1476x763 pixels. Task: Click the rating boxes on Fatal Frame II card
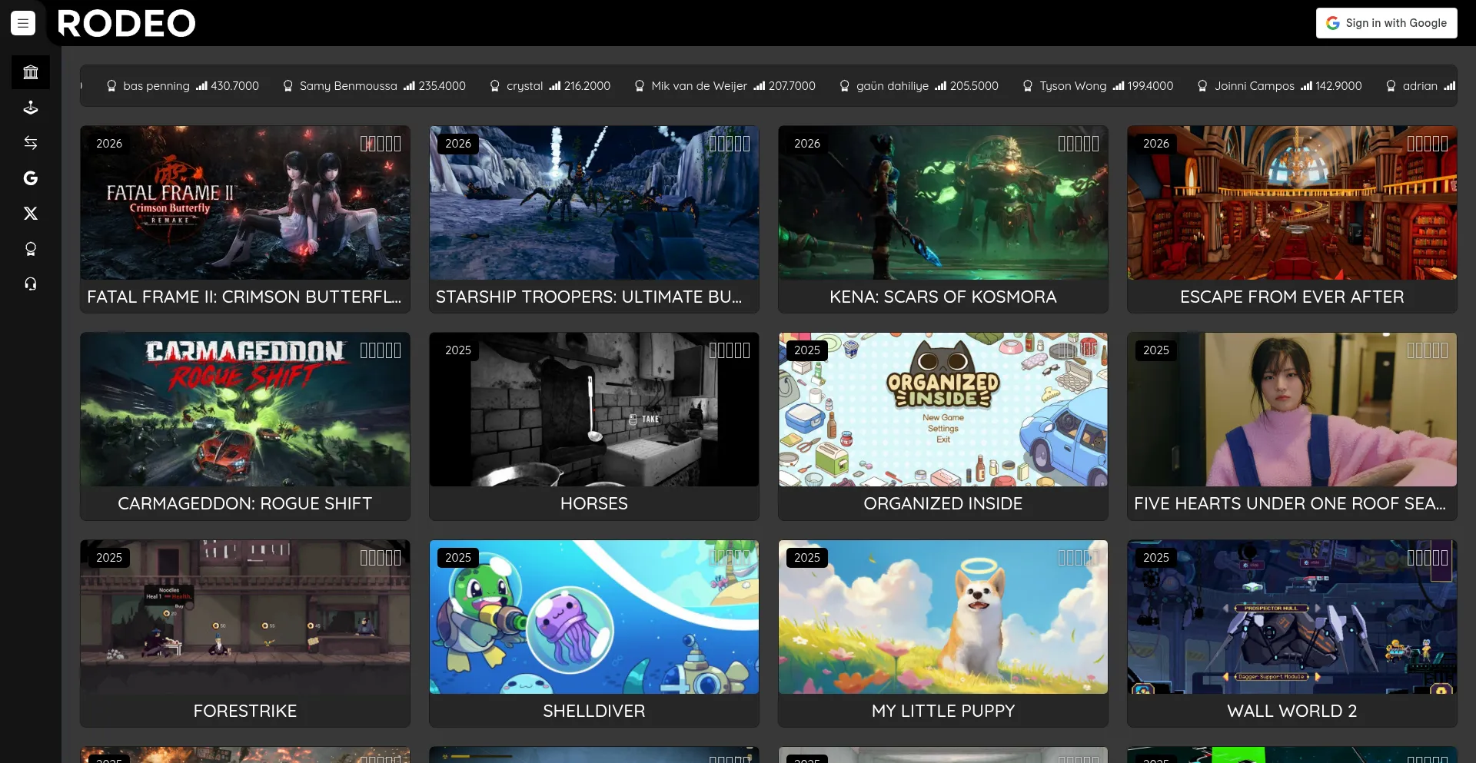pyautogui.click(x=381, y=144)
